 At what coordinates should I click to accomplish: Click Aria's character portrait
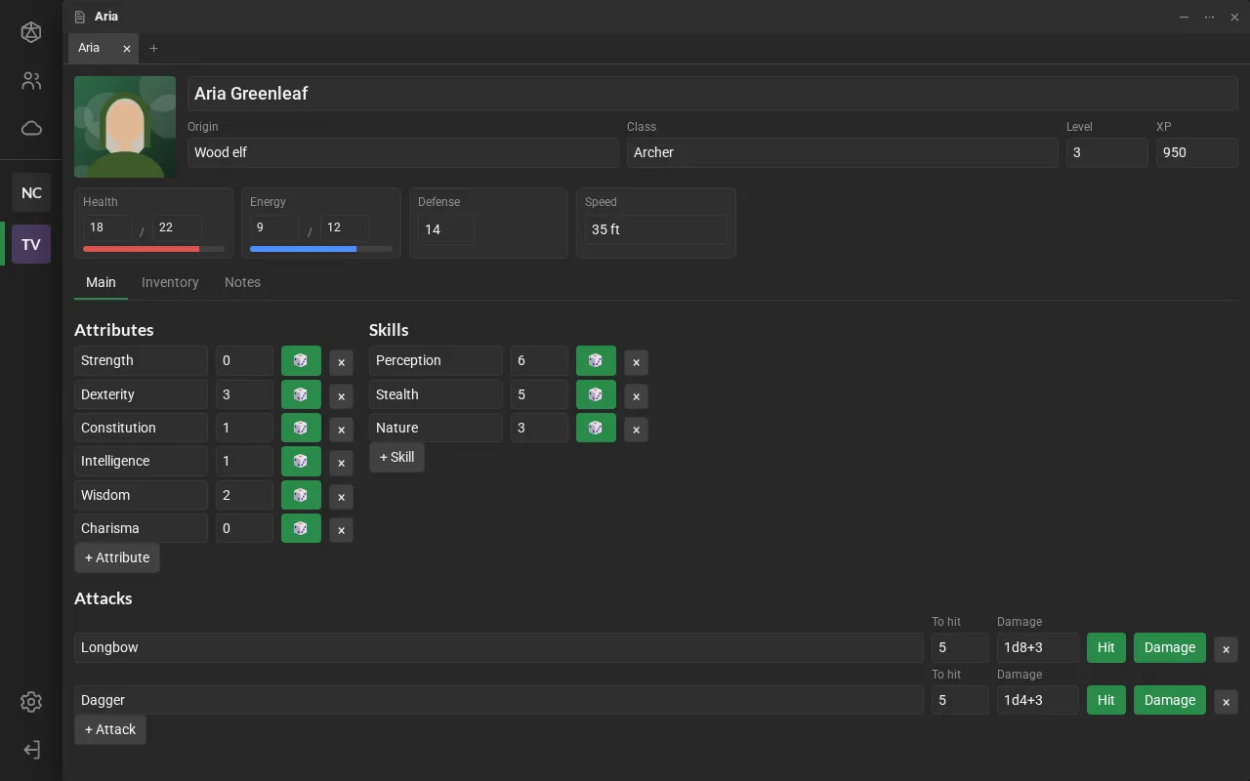(125, 127)
